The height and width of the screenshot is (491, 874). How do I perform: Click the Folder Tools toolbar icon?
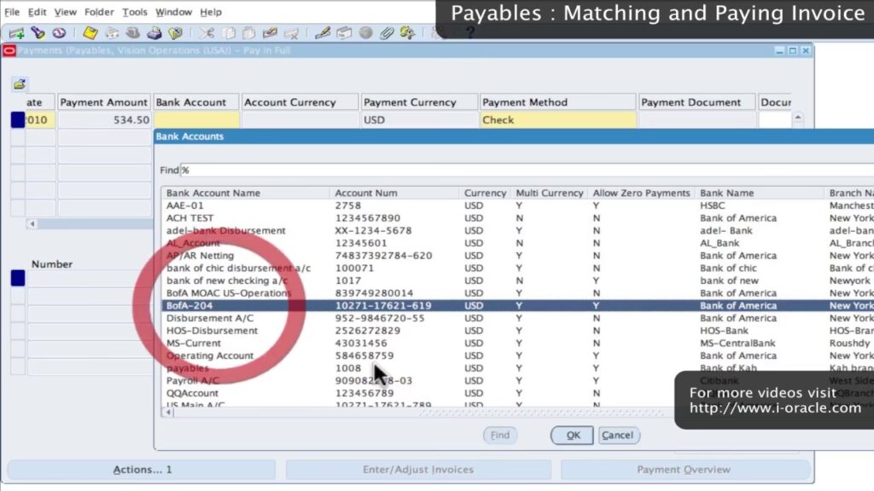407,33
